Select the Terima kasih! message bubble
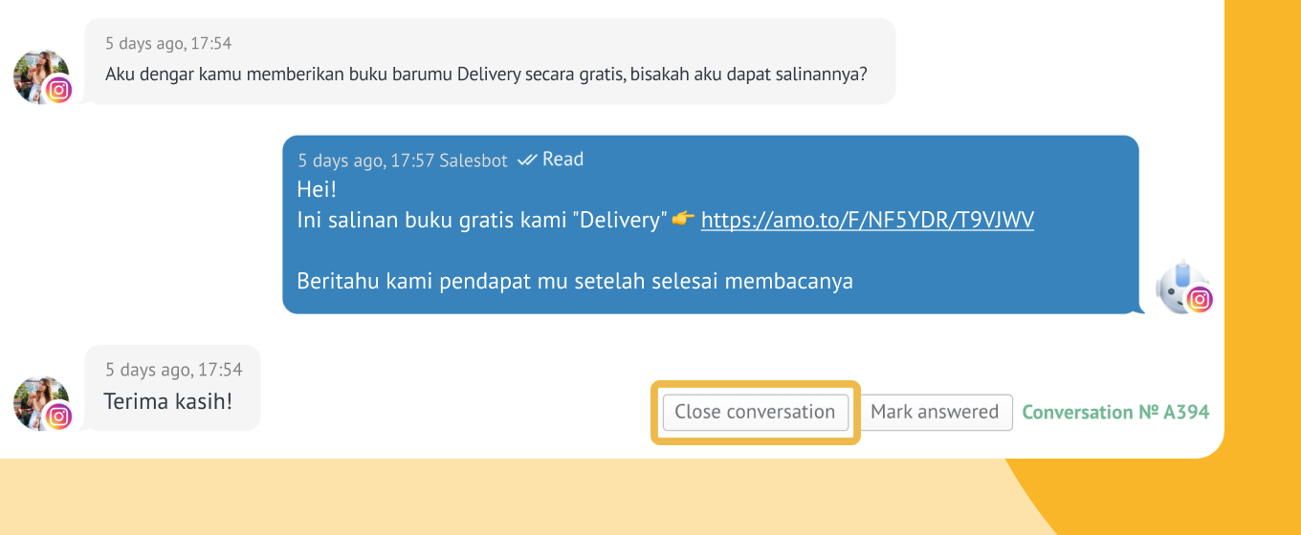 173,388
